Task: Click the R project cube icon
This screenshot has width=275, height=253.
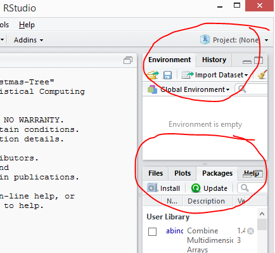Action: (205, 39)
